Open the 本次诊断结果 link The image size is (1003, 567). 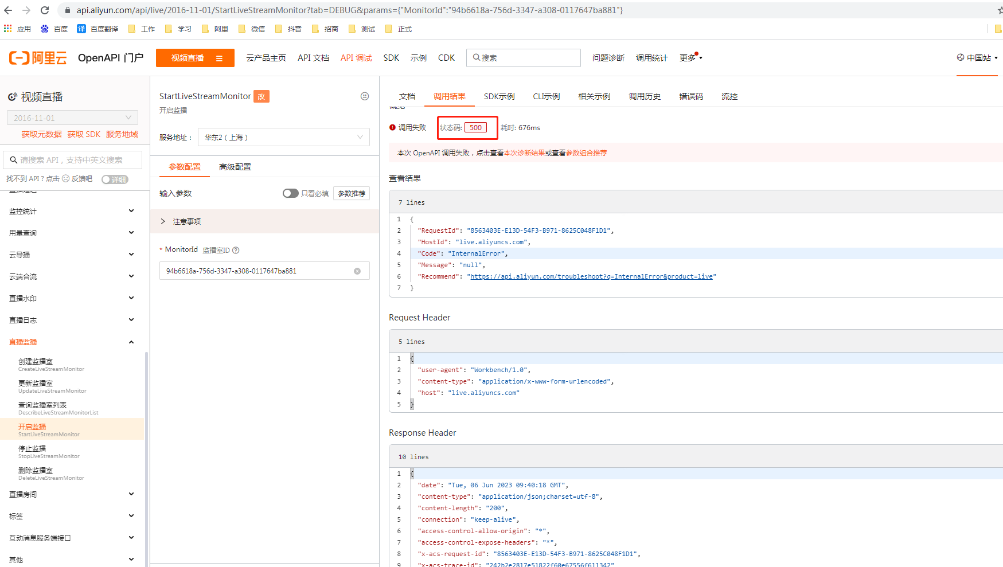click(524, 153)
